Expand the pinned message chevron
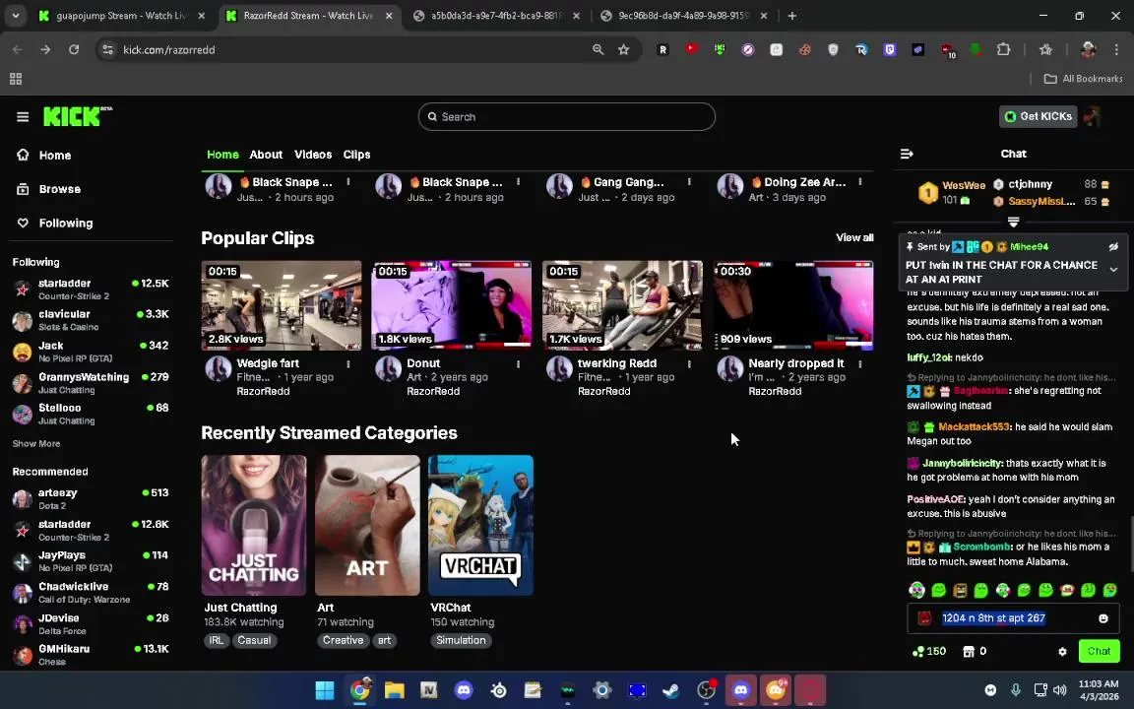 point(1113,269)
